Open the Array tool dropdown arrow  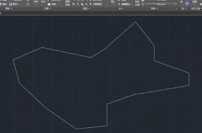click(x=19, y=4)
